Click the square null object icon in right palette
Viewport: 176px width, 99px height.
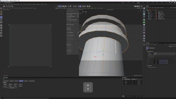[144, 12]
